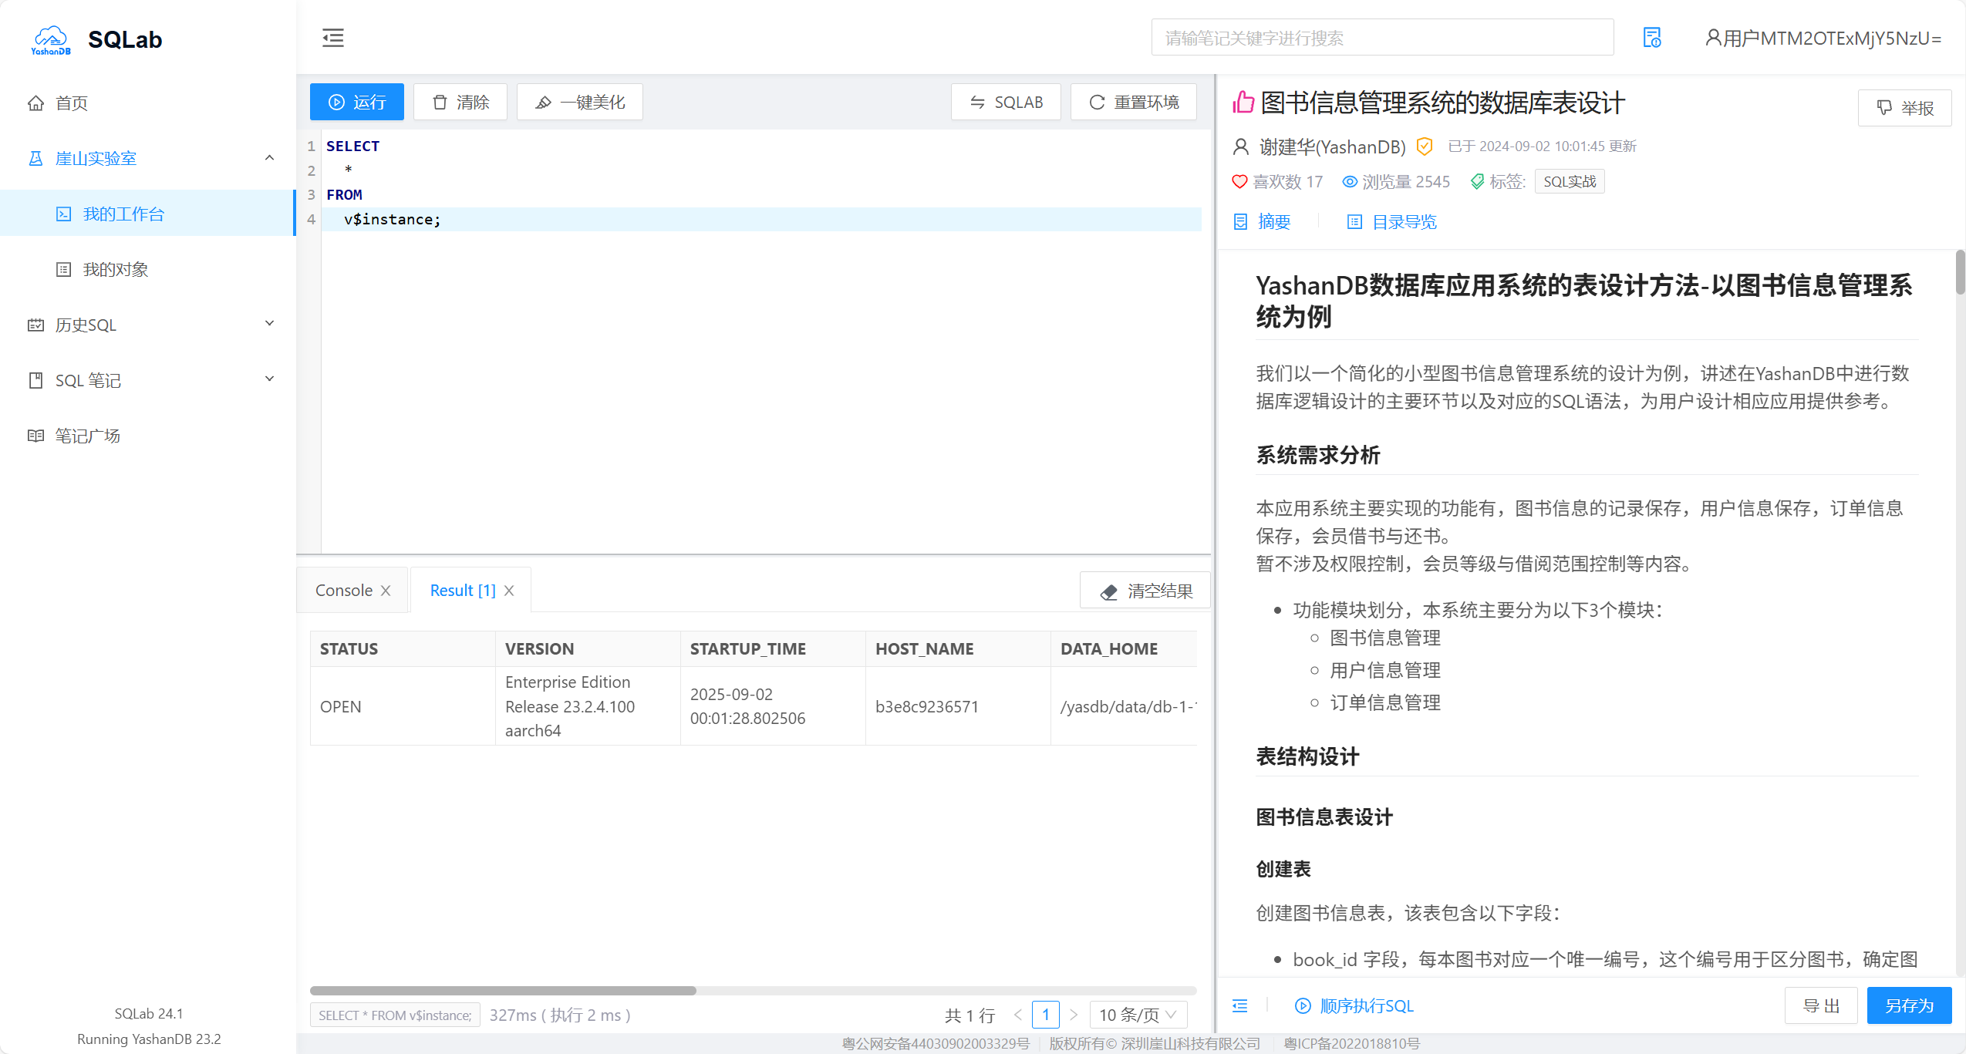Click the verified shield badge after author name
Viewport: 1966px width, 1054px height.
(x=1425, y=146)
